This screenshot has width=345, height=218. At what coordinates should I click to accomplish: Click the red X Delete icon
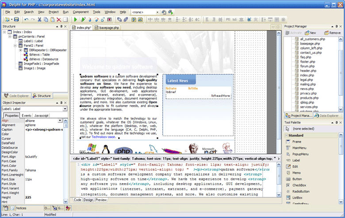[x=59, y=20]
